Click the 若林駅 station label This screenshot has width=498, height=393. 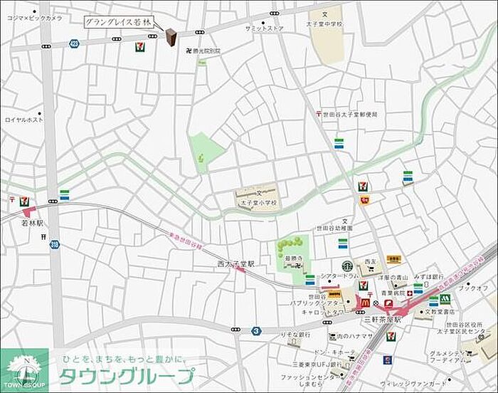(x=31, y=223)
